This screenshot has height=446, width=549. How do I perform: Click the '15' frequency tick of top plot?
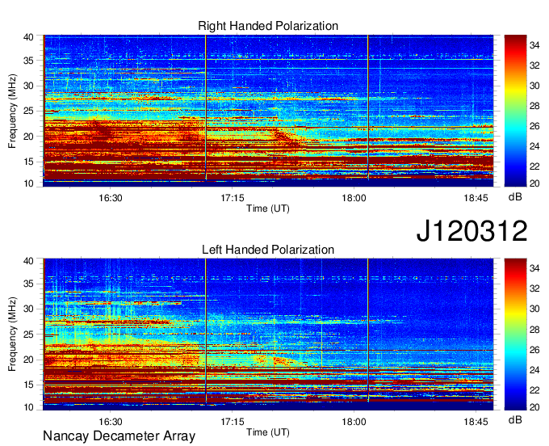(28, 162)
